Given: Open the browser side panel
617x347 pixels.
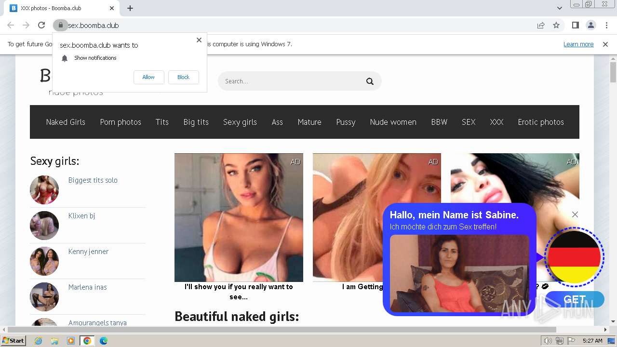Looking at the screenshot, I should [x=575, y=25].
